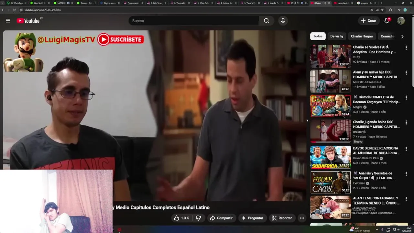Screen dimensions: 414x233
Task: Click the browser back arrow
Action: click(3, 10)
